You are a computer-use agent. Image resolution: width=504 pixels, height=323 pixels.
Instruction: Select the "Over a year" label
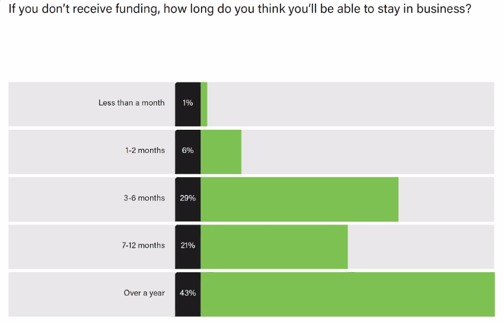pos(144,293)
